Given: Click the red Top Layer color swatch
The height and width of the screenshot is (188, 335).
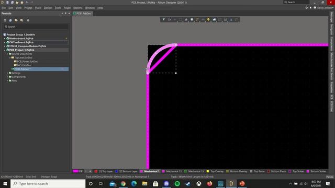Looking at the screenshot, I should 96,171.
